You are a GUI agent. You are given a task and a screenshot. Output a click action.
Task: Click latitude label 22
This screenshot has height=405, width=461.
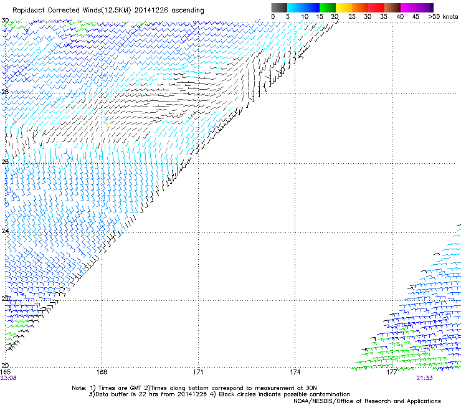tap(5, 298)
